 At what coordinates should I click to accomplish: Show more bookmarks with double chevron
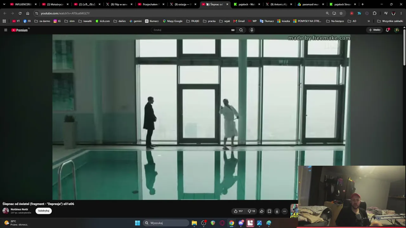tap(369, 21)
